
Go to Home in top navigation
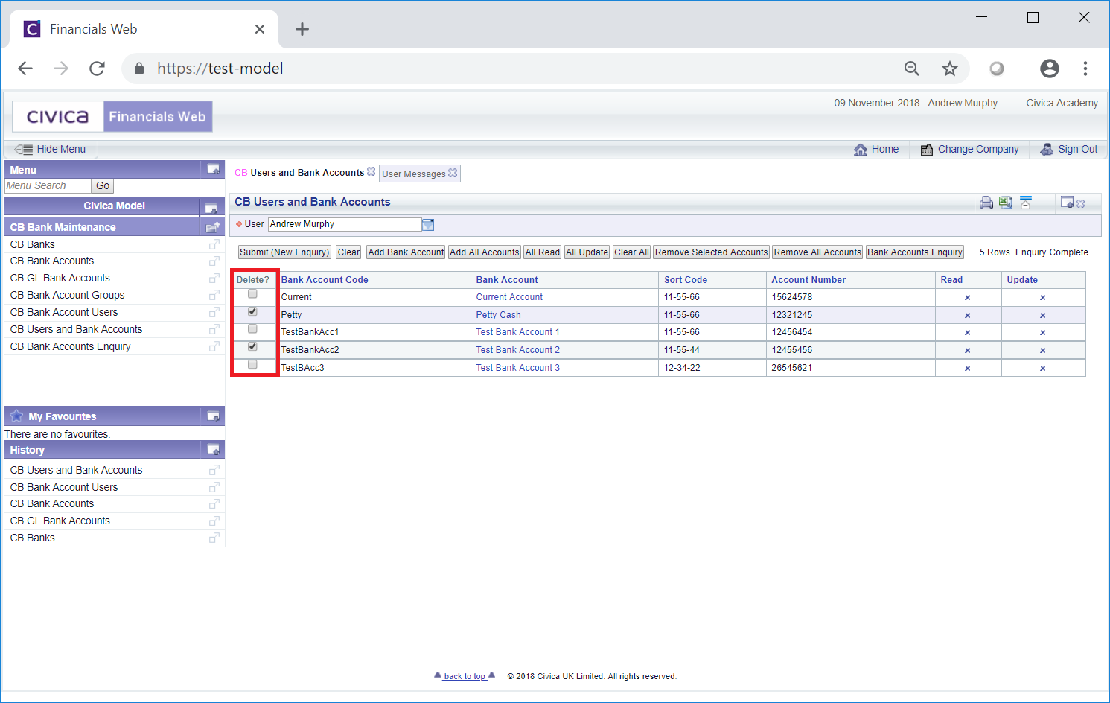[876, 149]
